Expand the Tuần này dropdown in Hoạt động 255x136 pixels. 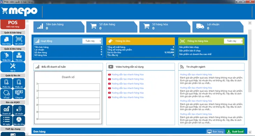[92, 41]
